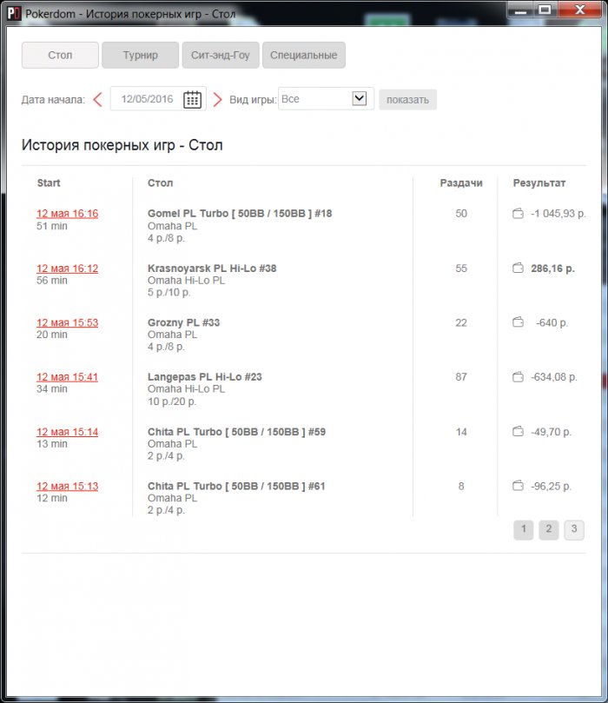
Task: Click the Результат column header
Action: click(539, 183)
